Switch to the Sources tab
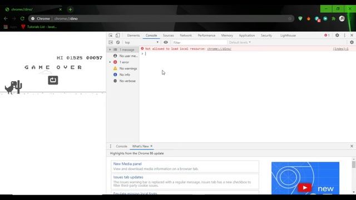The height and width of the screenshot is (200, 356). tap(168, 36)
